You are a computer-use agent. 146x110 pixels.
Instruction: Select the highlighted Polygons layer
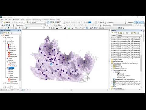pos(11,68)
